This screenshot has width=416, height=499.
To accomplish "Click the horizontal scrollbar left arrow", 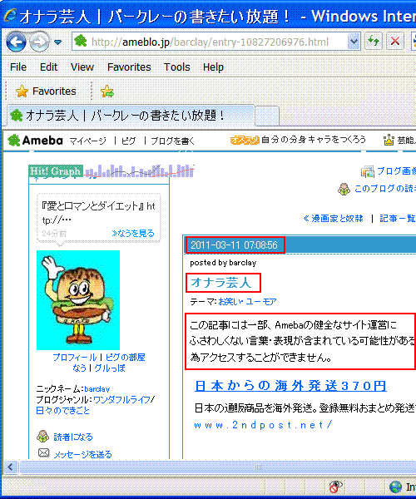I will [x=10, y=467].
